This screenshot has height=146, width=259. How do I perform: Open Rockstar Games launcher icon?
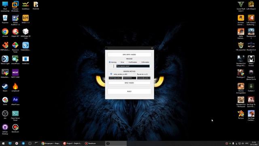pos(241,20)
